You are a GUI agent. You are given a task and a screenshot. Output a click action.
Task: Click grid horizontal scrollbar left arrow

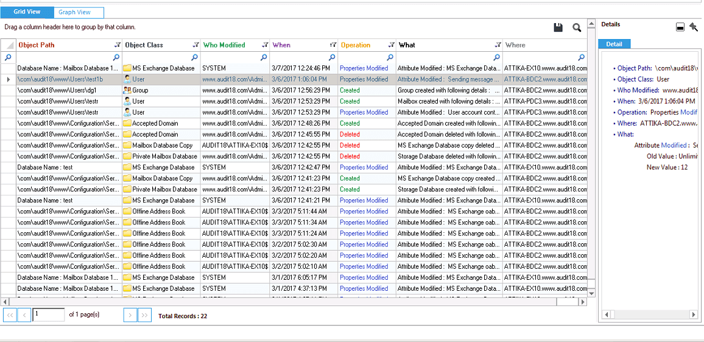tap(5, 302)
